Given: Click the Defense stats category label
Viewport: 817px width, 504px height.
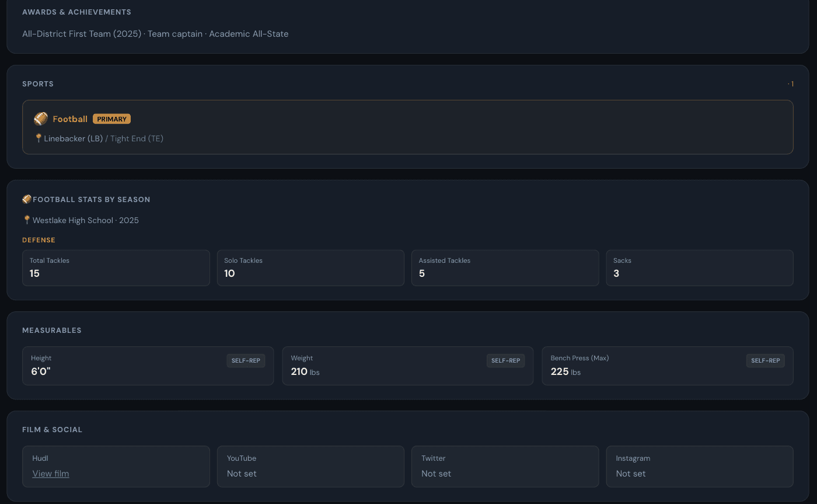Looking at the screenshot, I should click(x=39, y=240).
